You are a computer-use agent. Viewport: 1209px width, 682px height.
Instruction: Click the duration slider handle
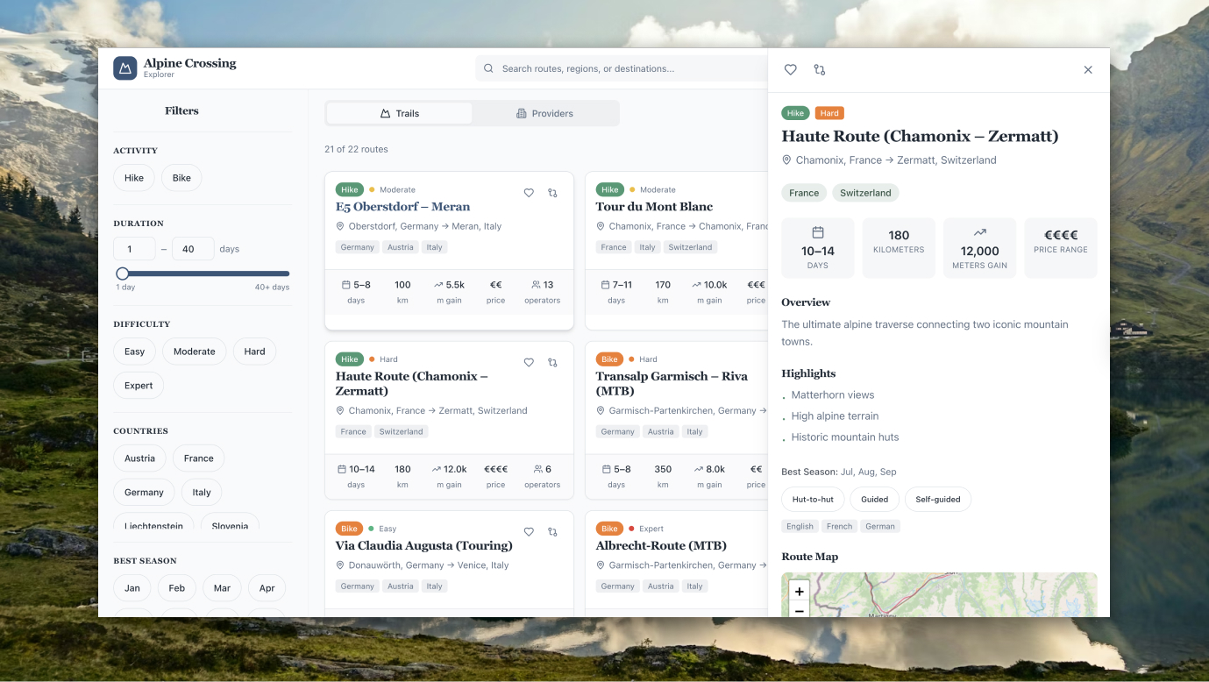[x=123, y=274]
